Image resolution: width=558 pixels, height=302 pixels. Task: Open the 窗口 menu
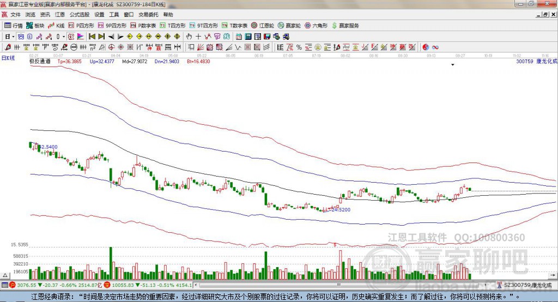(x=129, y=15)
